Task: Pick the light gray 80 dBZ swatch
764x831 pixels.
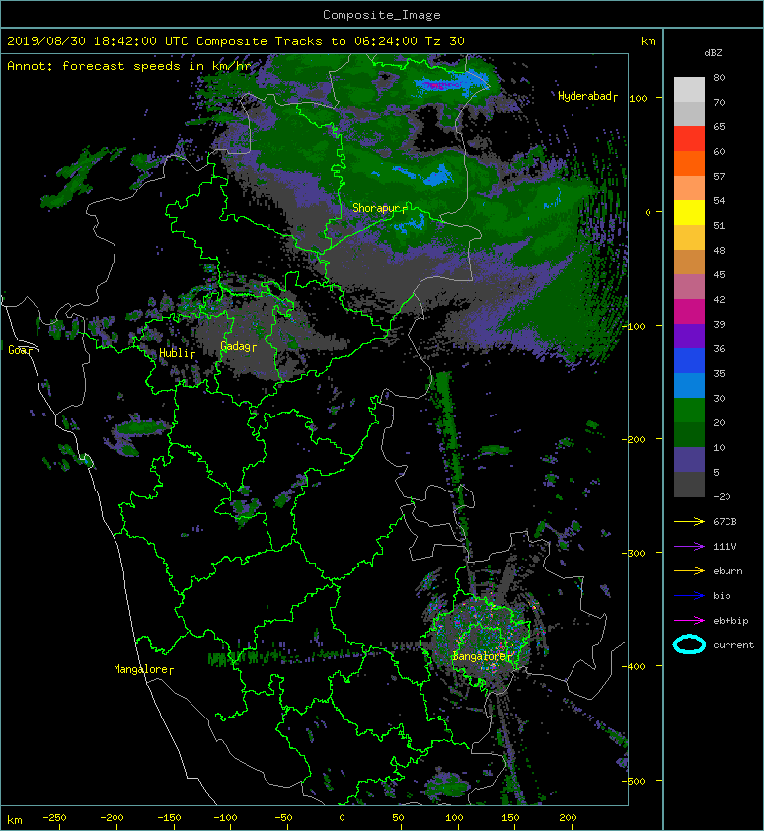Action: click(689, 90)
